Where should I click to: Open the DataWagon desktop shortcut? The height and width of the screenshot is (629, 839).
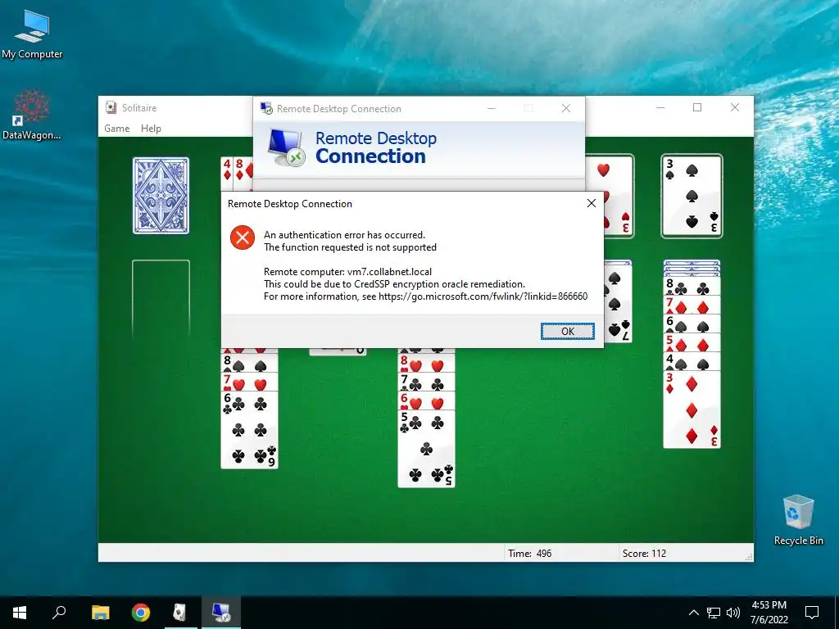click(x=32, y=115)
